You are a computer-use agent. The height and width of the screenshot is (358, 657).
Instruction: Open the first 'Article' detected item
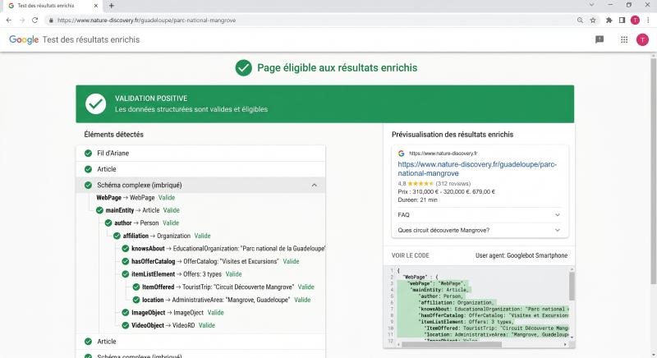click(x=200, y=169)
